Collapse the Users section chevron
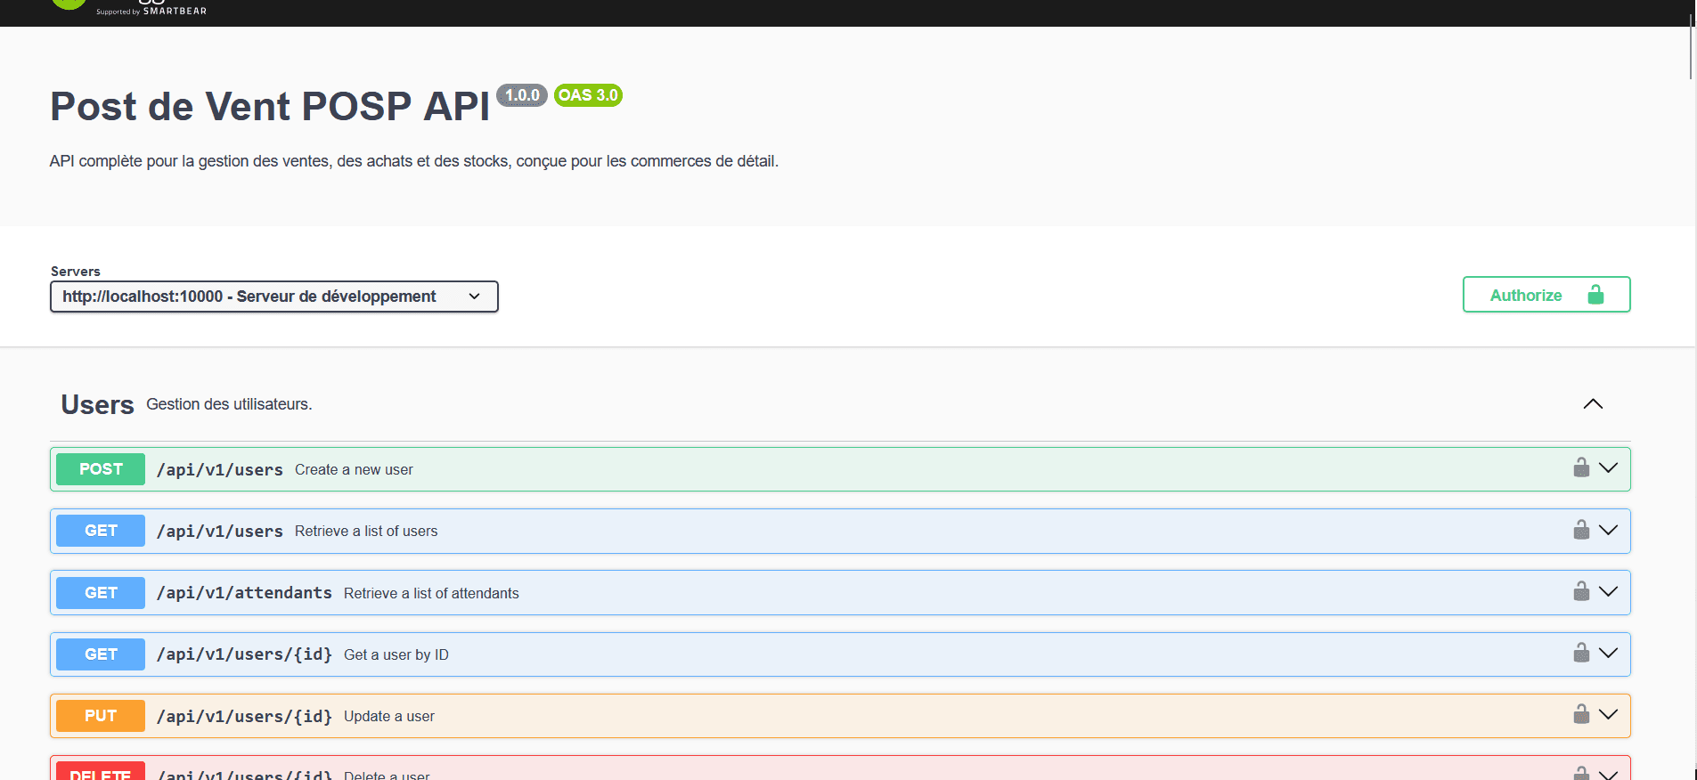This screenshot has width=1697, height=780. click(x=1593, y=404)
